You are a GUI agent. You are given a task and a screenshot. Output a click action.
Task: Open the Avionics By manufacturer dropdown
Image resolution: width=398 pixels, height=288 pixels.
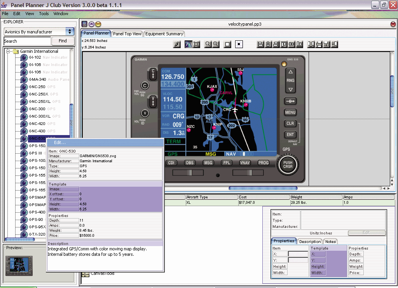pos(70,31)
